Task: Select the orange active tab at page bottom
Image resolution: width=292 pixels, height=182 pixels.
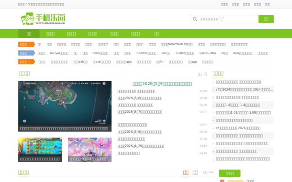Action: (x=186, y=173)
